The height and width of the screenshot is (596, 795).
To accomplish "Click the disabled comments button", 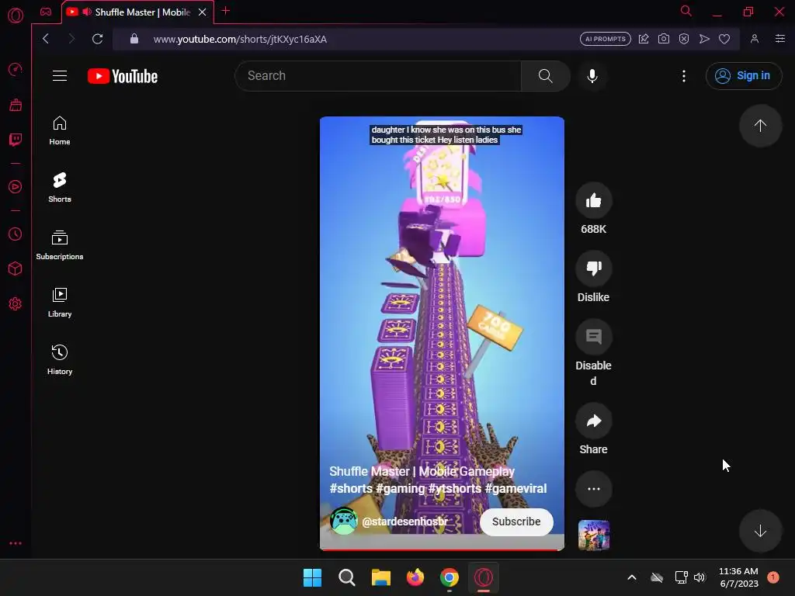I will [593, 337].
